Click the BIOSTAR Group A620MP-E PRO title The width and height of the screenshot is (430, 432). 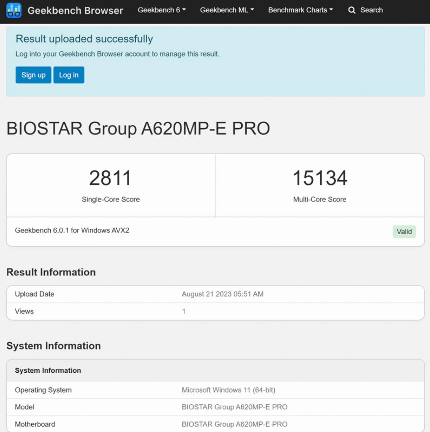tap(138, 129)
